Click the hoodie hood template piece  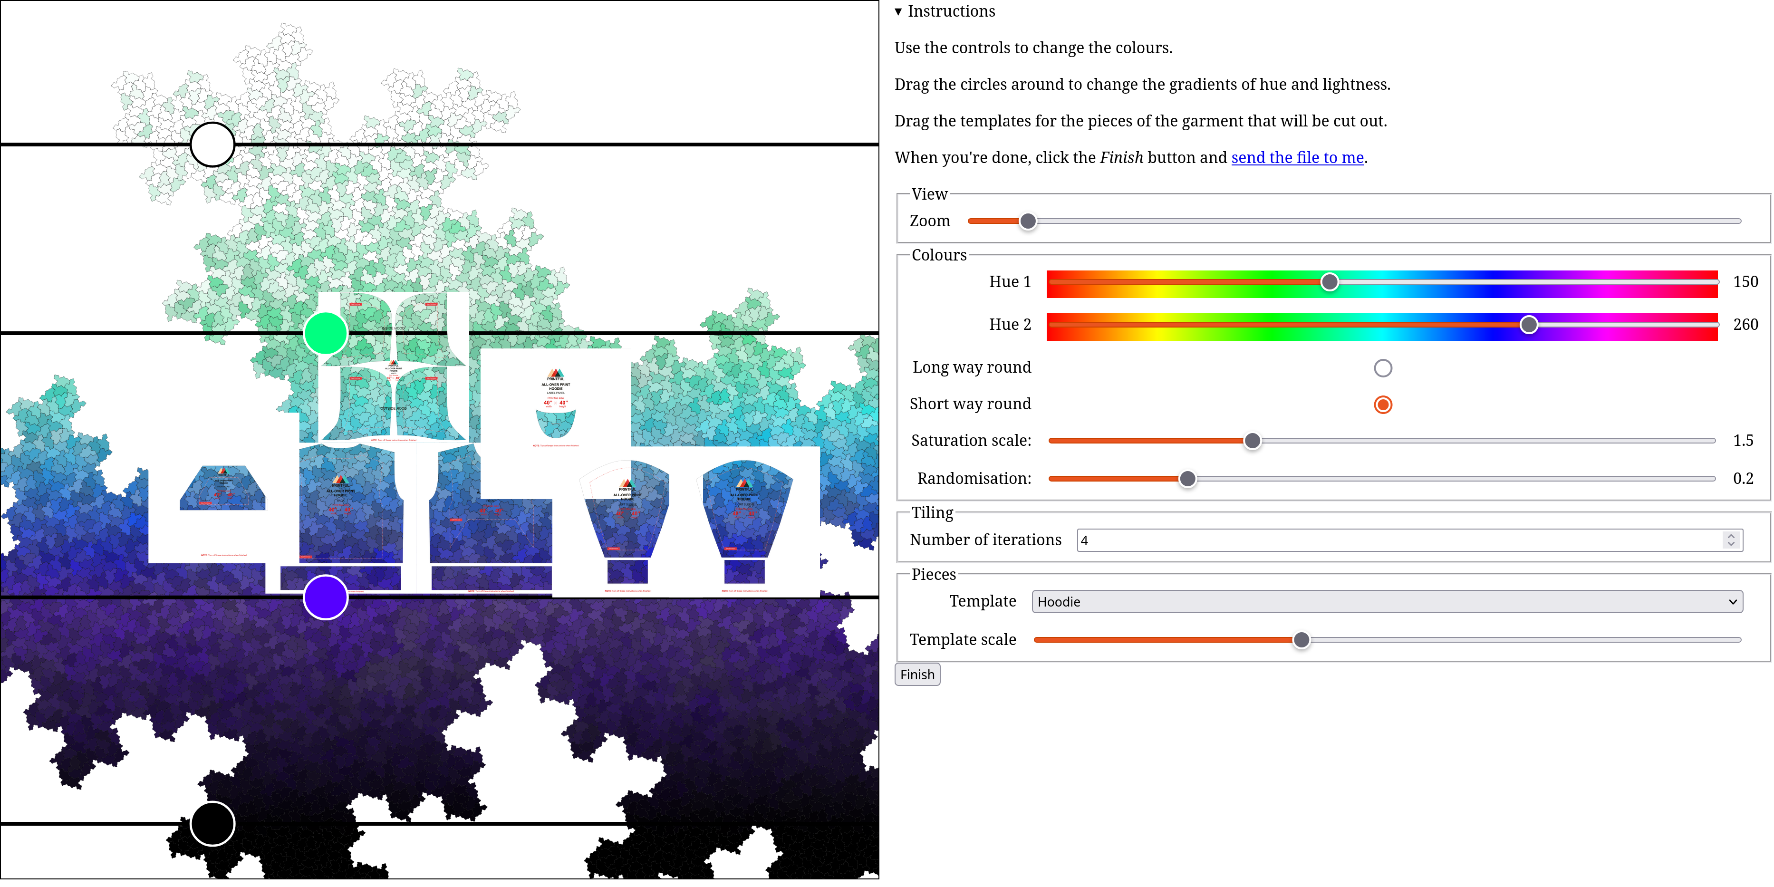click(x=393, y=367)
